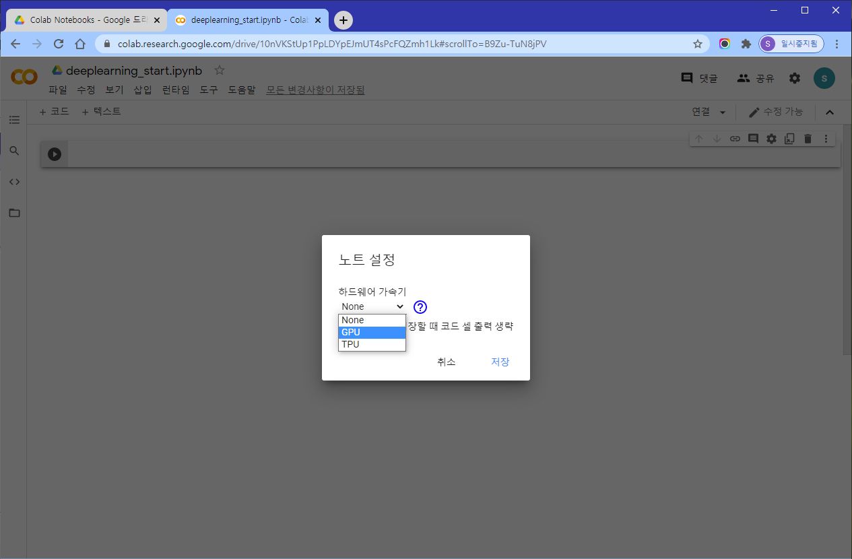
Task: Move cell down arrow icon
Action: (717, 139)
